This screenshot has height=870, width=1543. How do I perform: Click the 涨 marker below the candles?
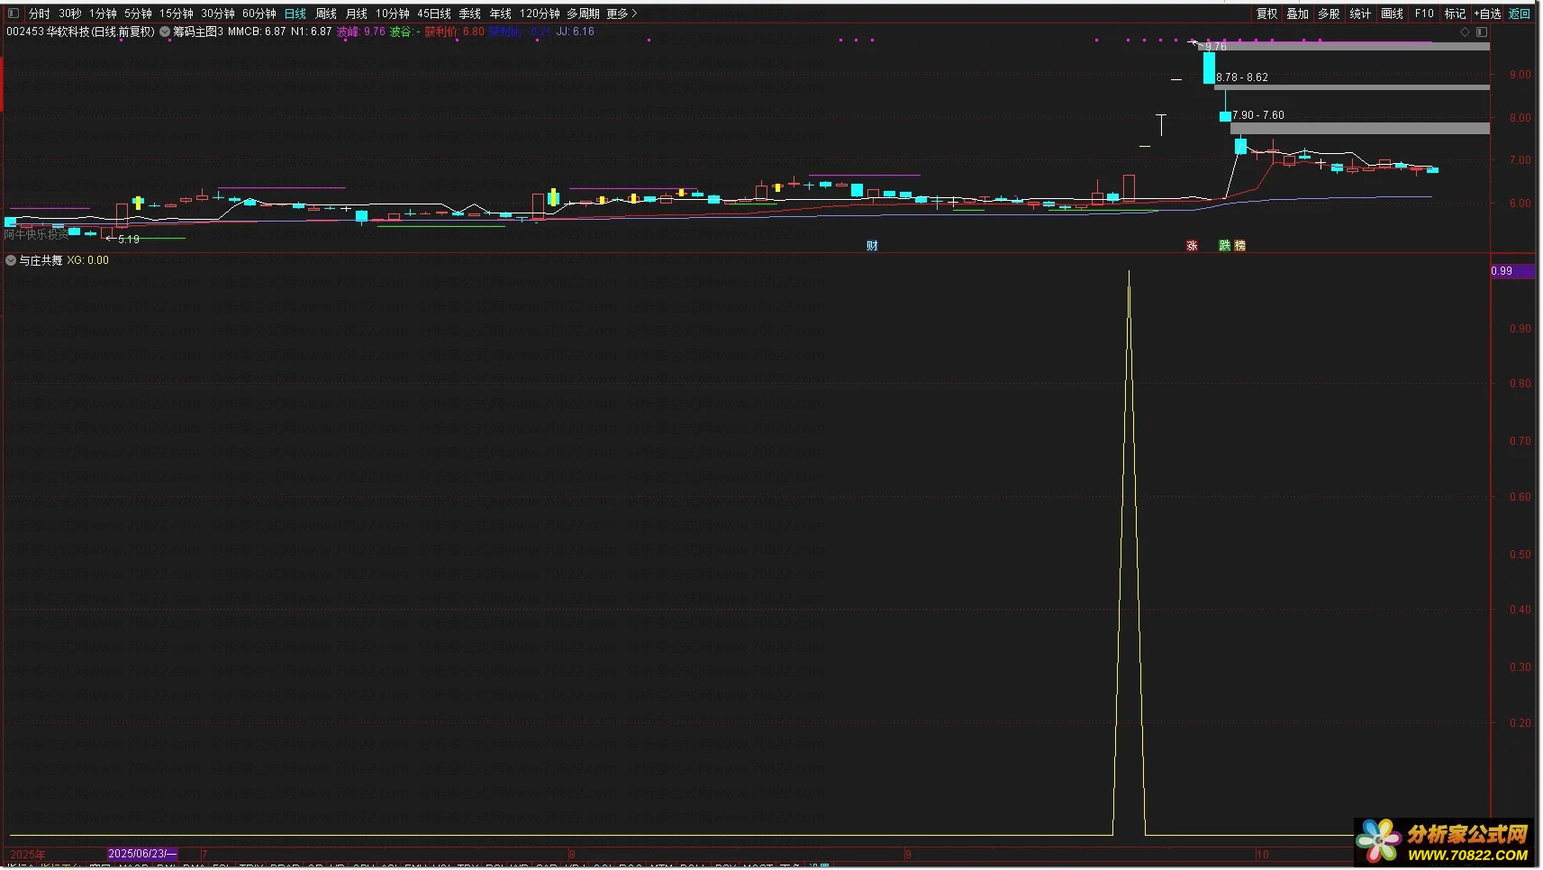[1192, 246]
